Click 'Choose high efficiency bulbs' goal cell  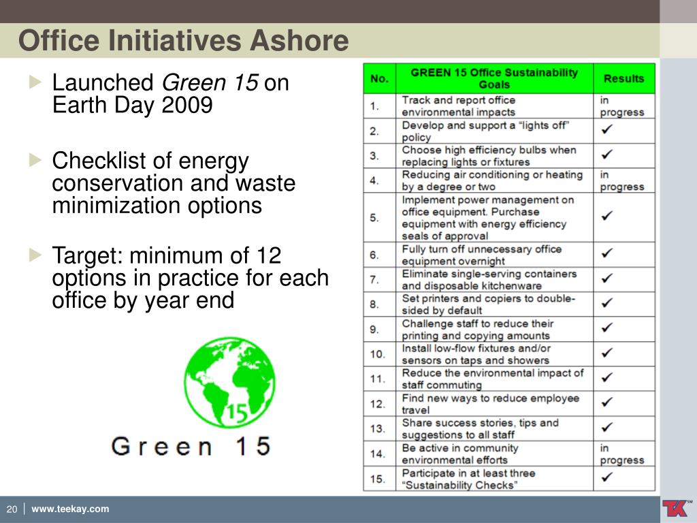(x=494, y=156)
